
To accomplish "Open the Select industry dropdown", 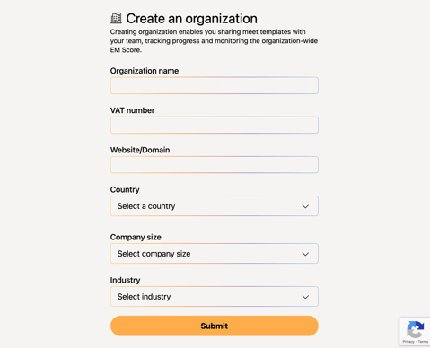I will tap(215, 297).
